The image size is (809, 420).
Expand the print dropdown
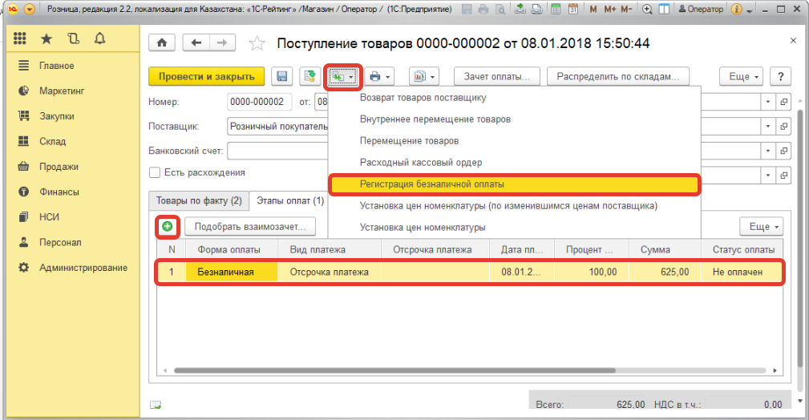coord(379,76)
